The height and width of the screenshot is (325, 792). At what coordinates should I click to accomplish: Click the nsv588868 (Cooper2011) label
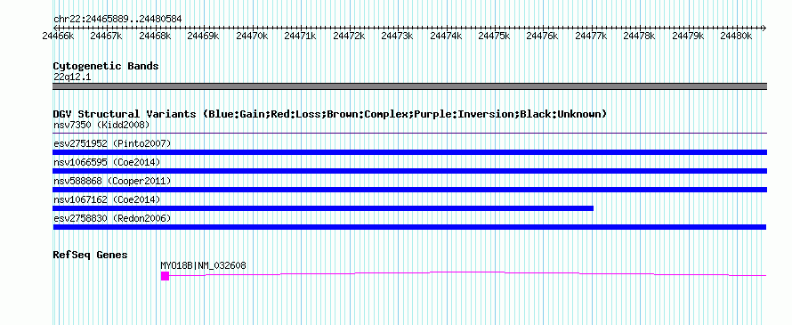112,181
